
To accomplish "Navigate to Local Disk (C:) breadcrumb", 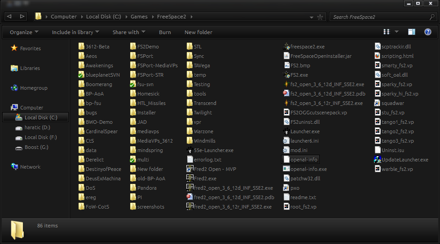I will (x=104, y=17).
